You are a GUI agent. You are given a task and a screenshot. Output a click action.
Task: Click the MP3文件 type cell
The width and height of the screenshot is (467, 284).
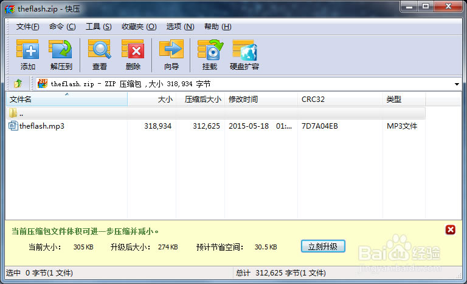click(x=402, y=126)
